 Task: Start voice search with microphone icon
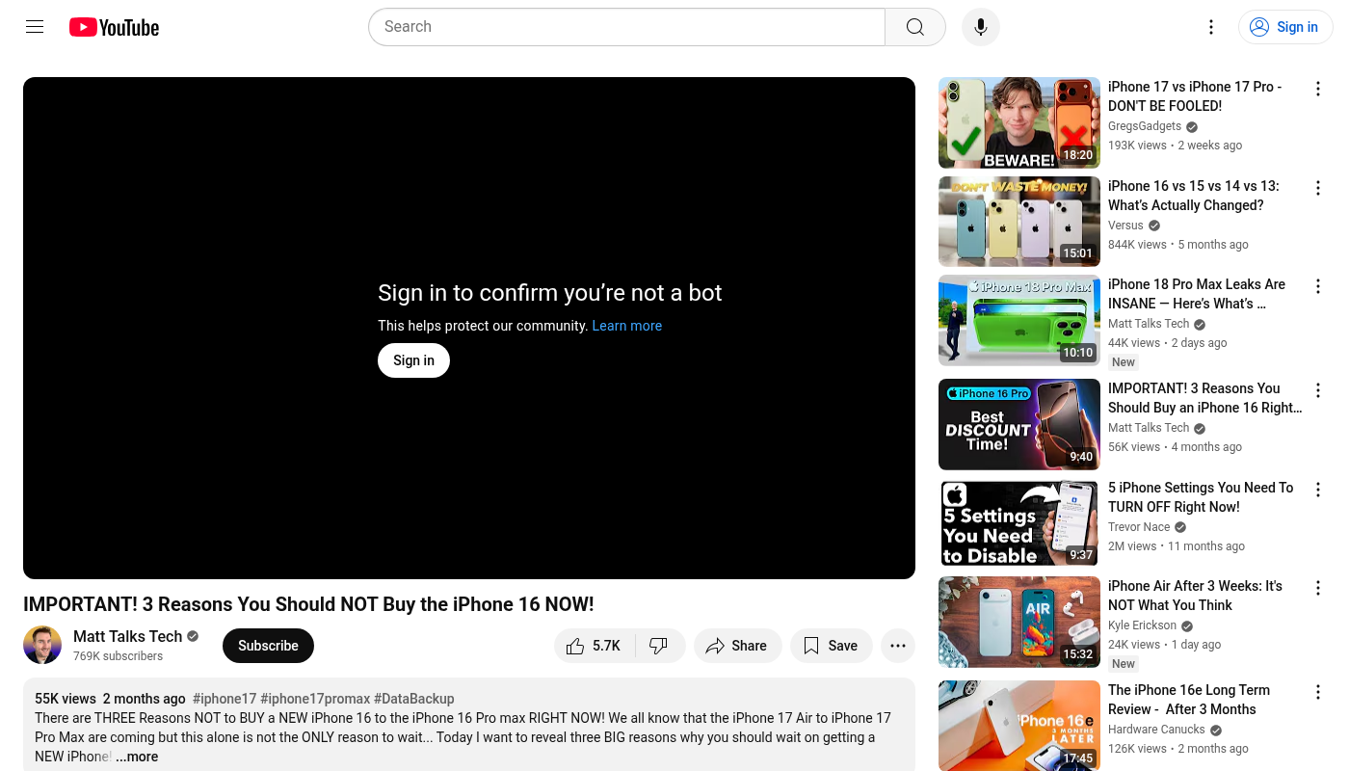(x=980, y=27)
